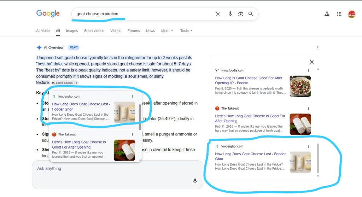Viewport: 362px width, 197px height.
Task: Click the microphone in Ask anything box
Action: tap(195, 181)
